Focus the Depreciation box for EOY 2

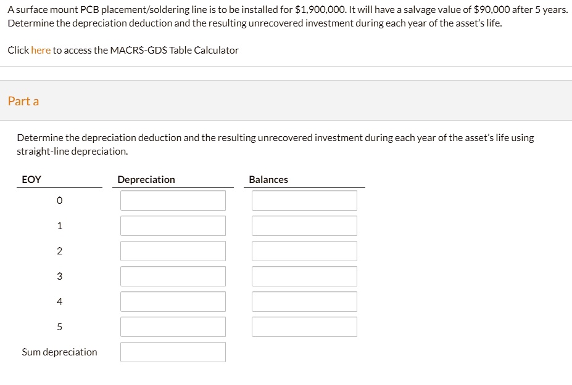point(173,251)
